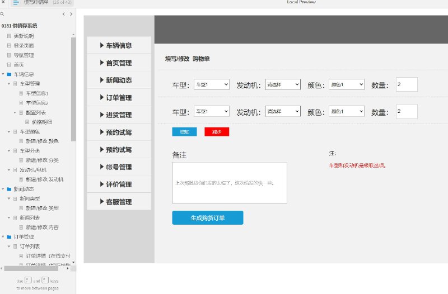
Task: Click the blue 增加 button
Action: [x=184, y=132]
